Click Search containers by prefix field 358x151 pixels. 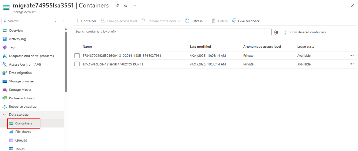pos(172,32)
